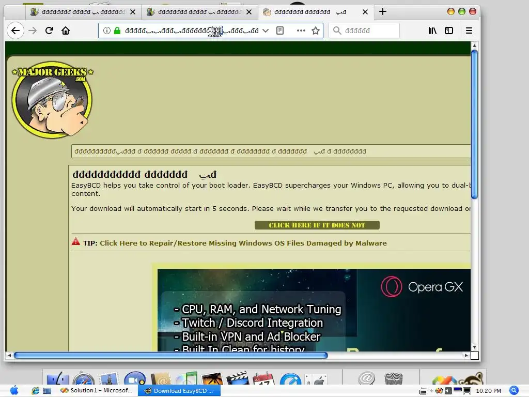Switch to Solution1 - Microsoft taskbar window
Viewport: 529px width, 397px height.
[97, 391]
